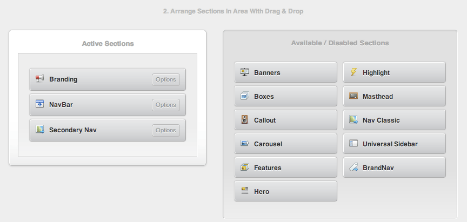The height and width of the screenshot is (222, 467).
Task: Select the Universal Sidebar section item
Action: [x=394, y=144]
